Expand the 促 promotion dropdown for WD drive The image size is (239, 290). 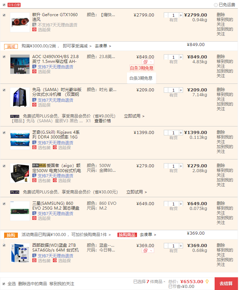click(148, 250)
